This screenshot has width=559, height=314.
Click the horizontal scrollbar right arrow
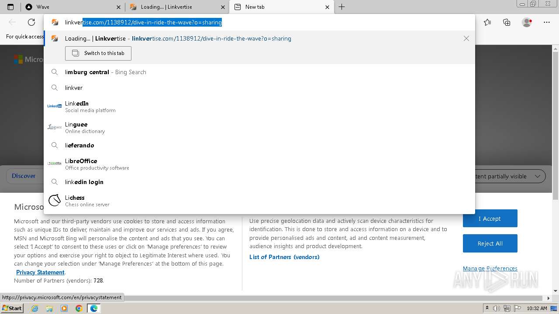click(x=549, y=298)
